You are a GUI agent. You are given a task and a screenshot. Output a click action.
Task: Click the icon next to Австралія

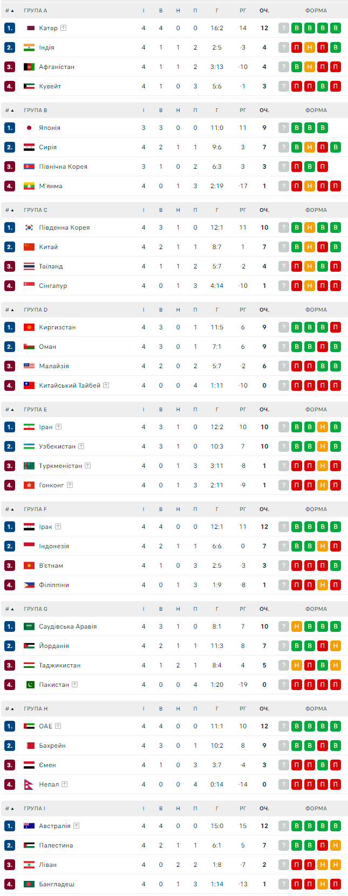coord(76,826)
